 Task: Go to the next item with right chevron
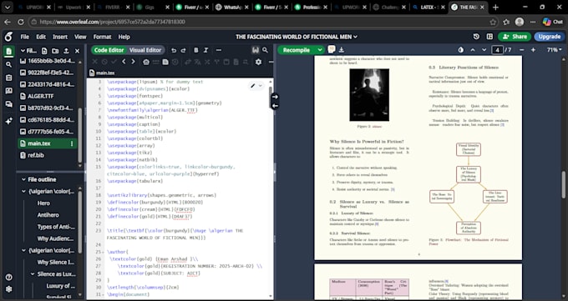point(133,62)
